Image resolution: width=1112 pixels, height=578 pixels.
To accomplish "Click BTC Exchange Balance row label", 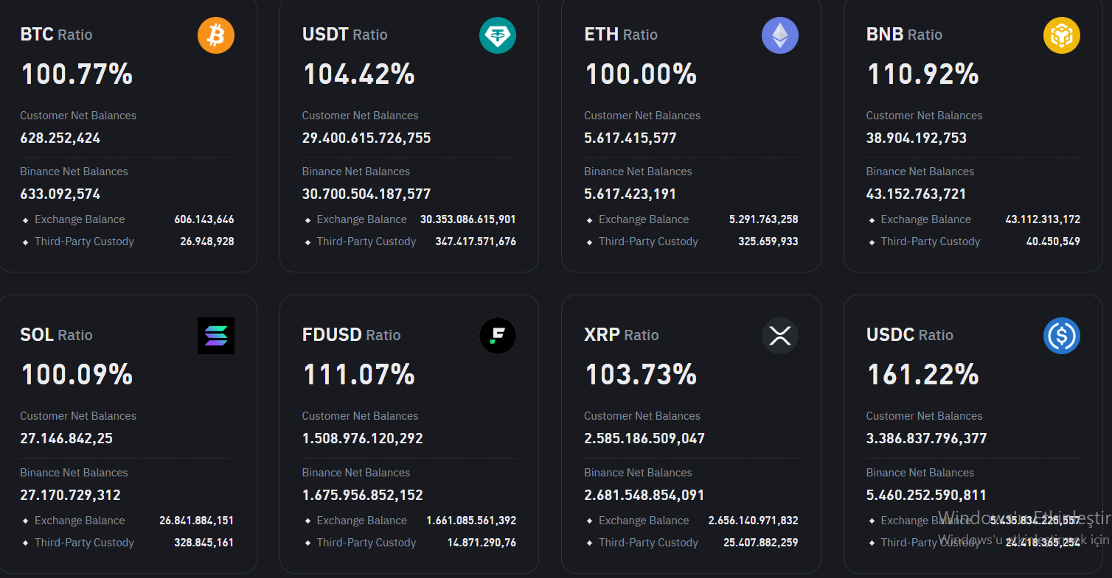I will coord(80,219).
